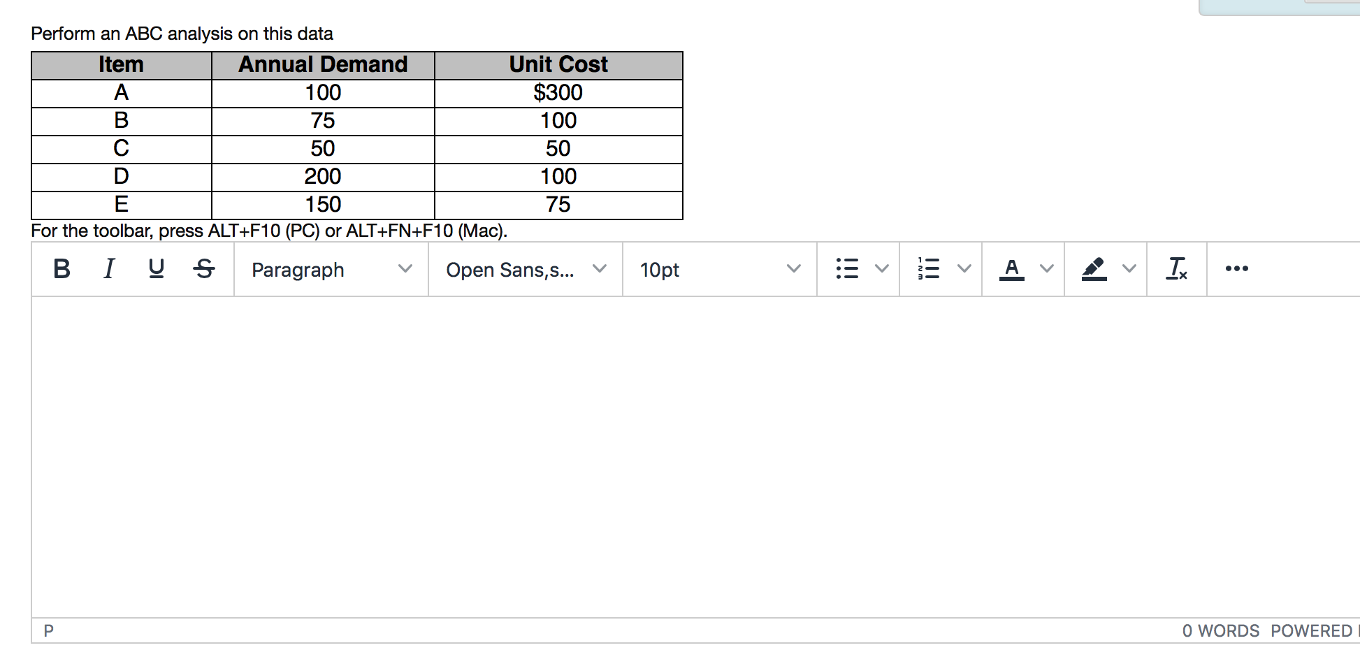The height and width of the screenshot is (650, 1360).
Task: Clear formatting with the Tx icon
Action: 1177,268
